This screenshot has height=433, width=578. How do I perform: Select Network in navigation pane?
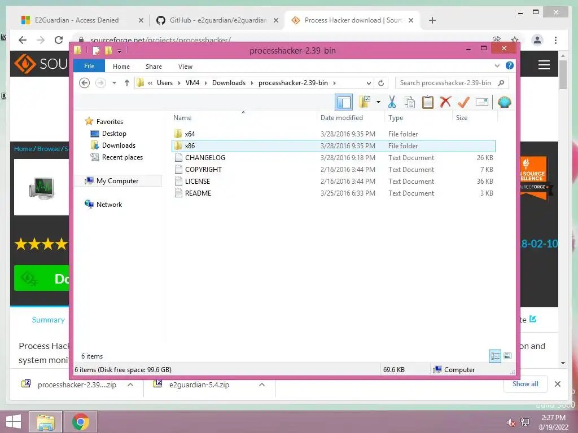pos(109,204)
